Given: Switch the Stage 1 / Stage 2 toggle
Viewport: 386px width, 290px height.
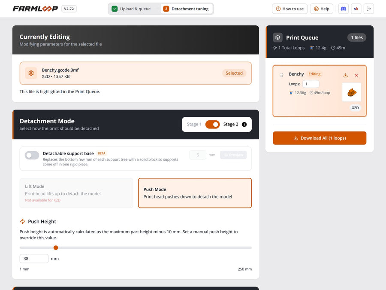Looking at the screenshot, I should coord(212,124).
